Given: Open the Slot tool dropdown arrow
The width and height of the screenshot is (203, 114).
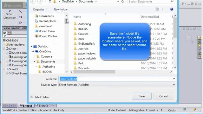Looking at the screenshot, I should click(x=24, y=23).
